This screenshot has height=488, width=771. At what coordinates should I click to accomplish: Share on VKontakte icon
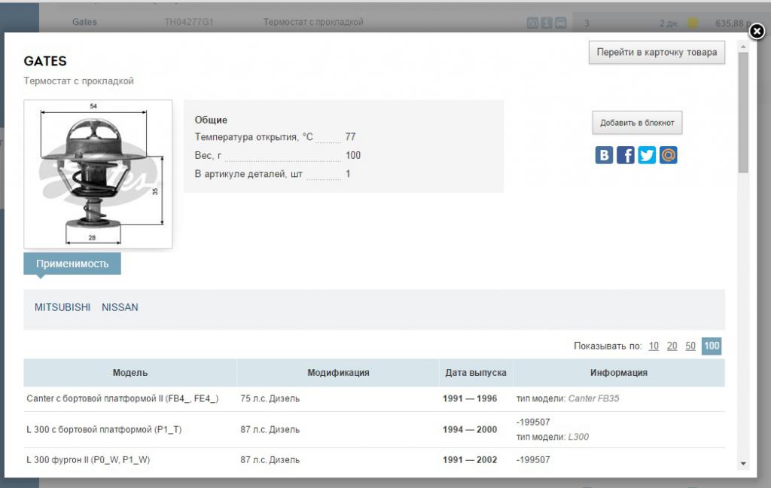coord(604,155)
